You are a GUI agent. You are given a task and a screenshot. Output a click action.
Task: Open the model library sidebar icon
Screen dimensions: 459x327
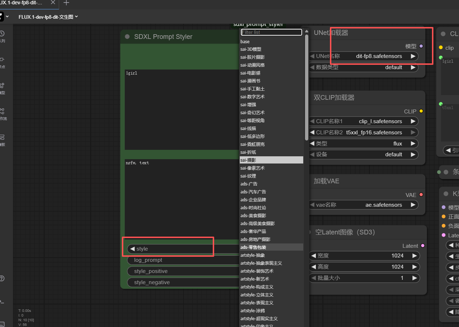pyautogui.click(x=2, y=87)
